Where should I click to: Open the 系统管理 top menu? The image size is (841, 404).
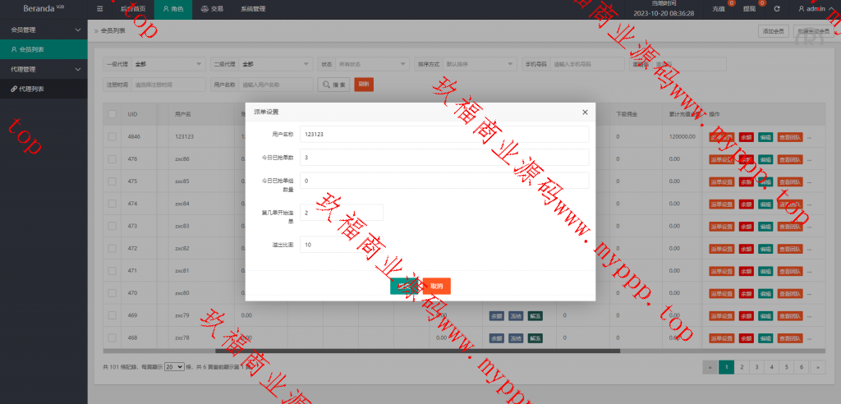click(x=253, y=9)
